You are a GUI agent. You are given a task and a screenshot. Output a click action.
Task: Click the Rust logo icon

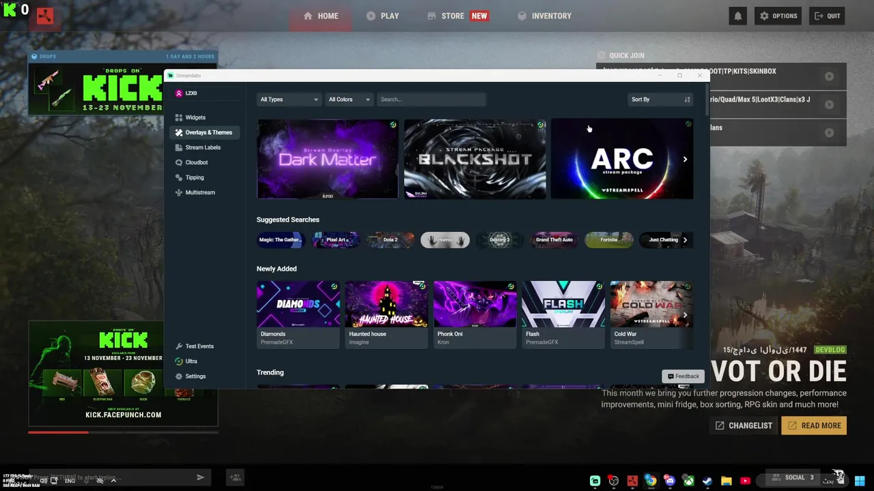tap(45, 16)
